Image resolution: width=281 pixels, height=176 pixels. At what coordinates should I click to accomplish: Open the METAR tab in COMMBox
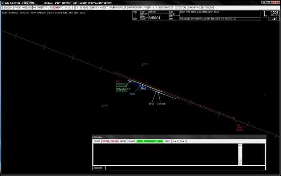(x=123, y=141)
